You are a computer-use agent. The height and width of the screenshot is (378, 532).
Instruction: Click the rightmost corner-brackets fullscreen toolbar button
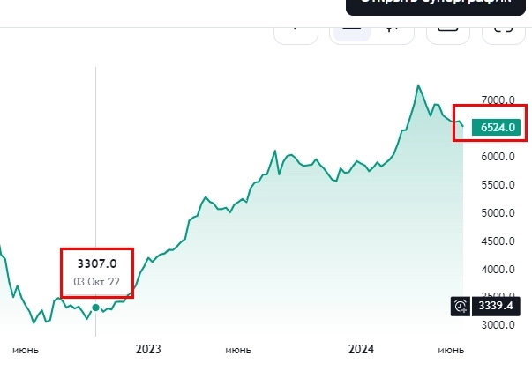point(503,30)
